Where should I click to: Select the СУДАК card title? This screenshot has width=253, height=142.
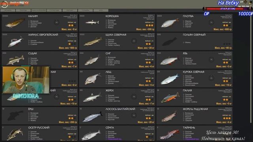tap(32, 53)
